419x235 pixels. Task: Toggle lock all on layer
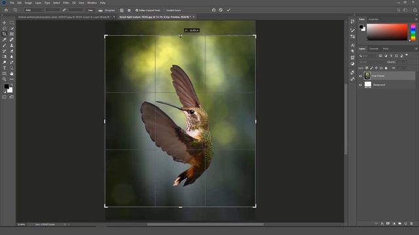tap(386, 68)
